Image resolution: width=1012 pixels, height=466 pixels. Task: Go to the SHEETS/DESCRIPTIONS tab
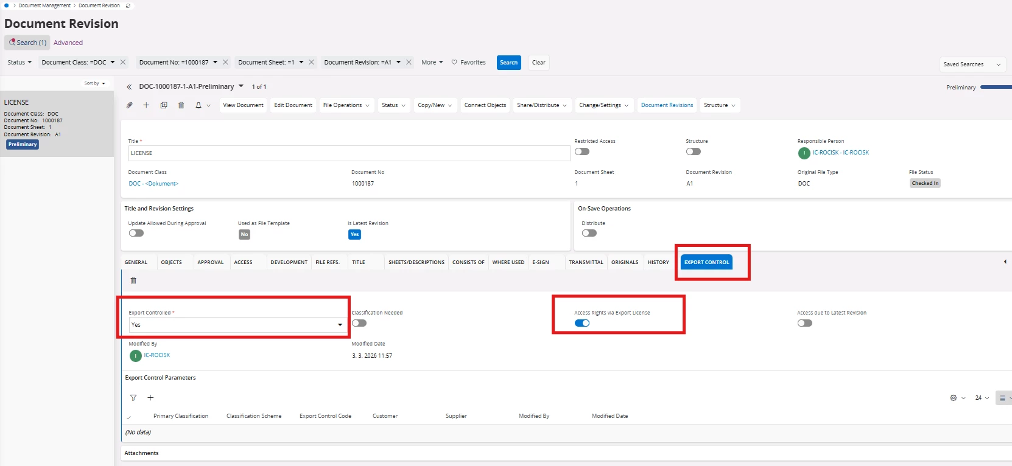[416, 262]
